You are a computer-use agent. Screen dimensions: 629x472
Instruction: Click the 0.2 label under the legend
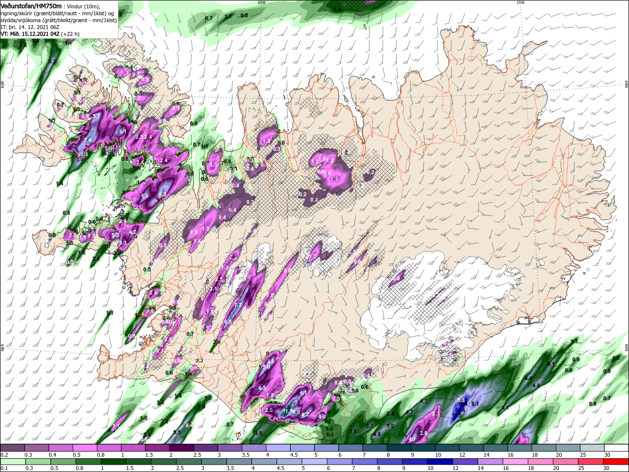click(3, 455)
